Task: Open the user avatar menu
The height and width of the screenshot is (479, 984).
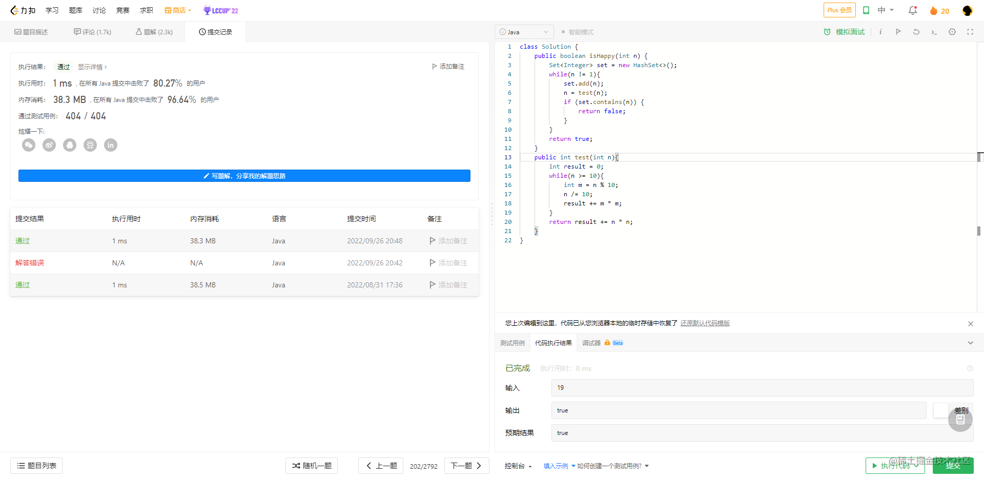Action: 968,10
